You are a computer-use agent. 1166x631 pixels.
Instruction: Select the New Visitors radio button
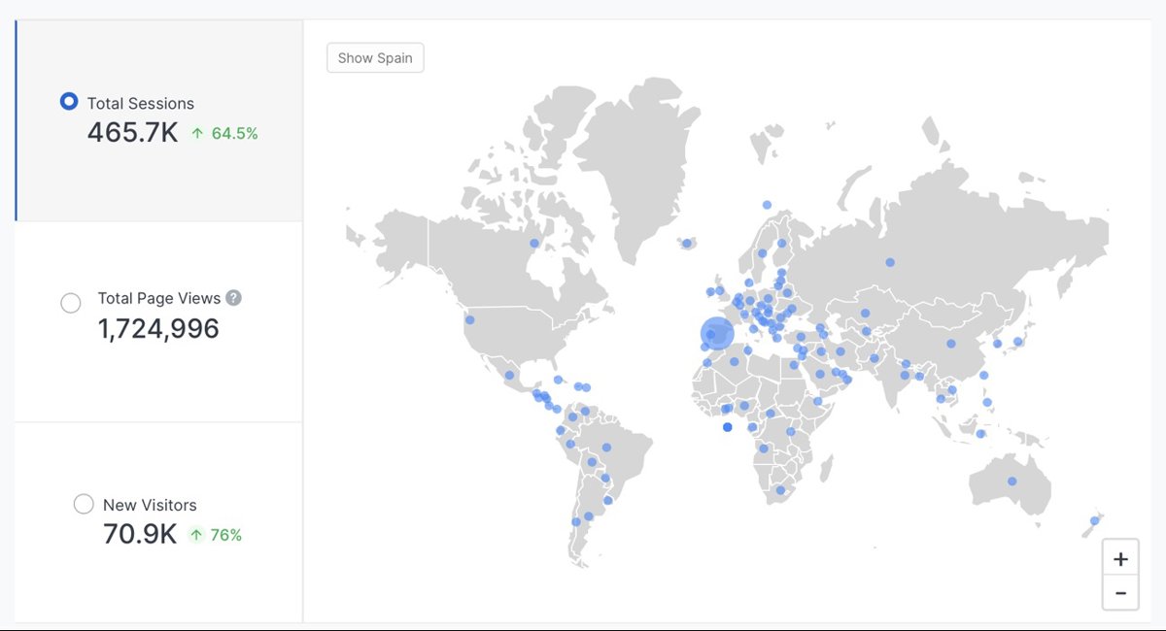pyautogui.click(x=84, y=504)
